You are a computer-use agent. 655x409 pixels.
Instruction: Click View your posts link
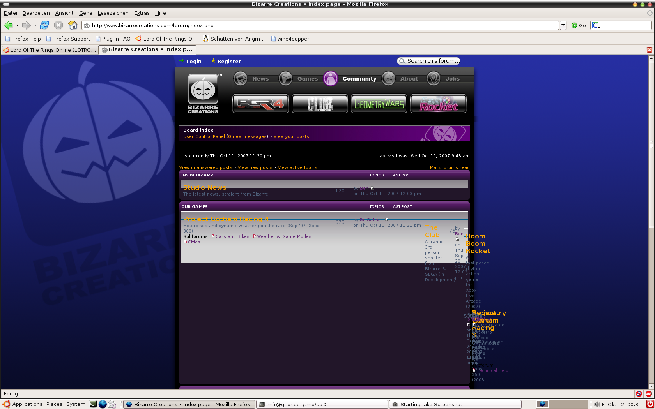click(x=291, y=136)
